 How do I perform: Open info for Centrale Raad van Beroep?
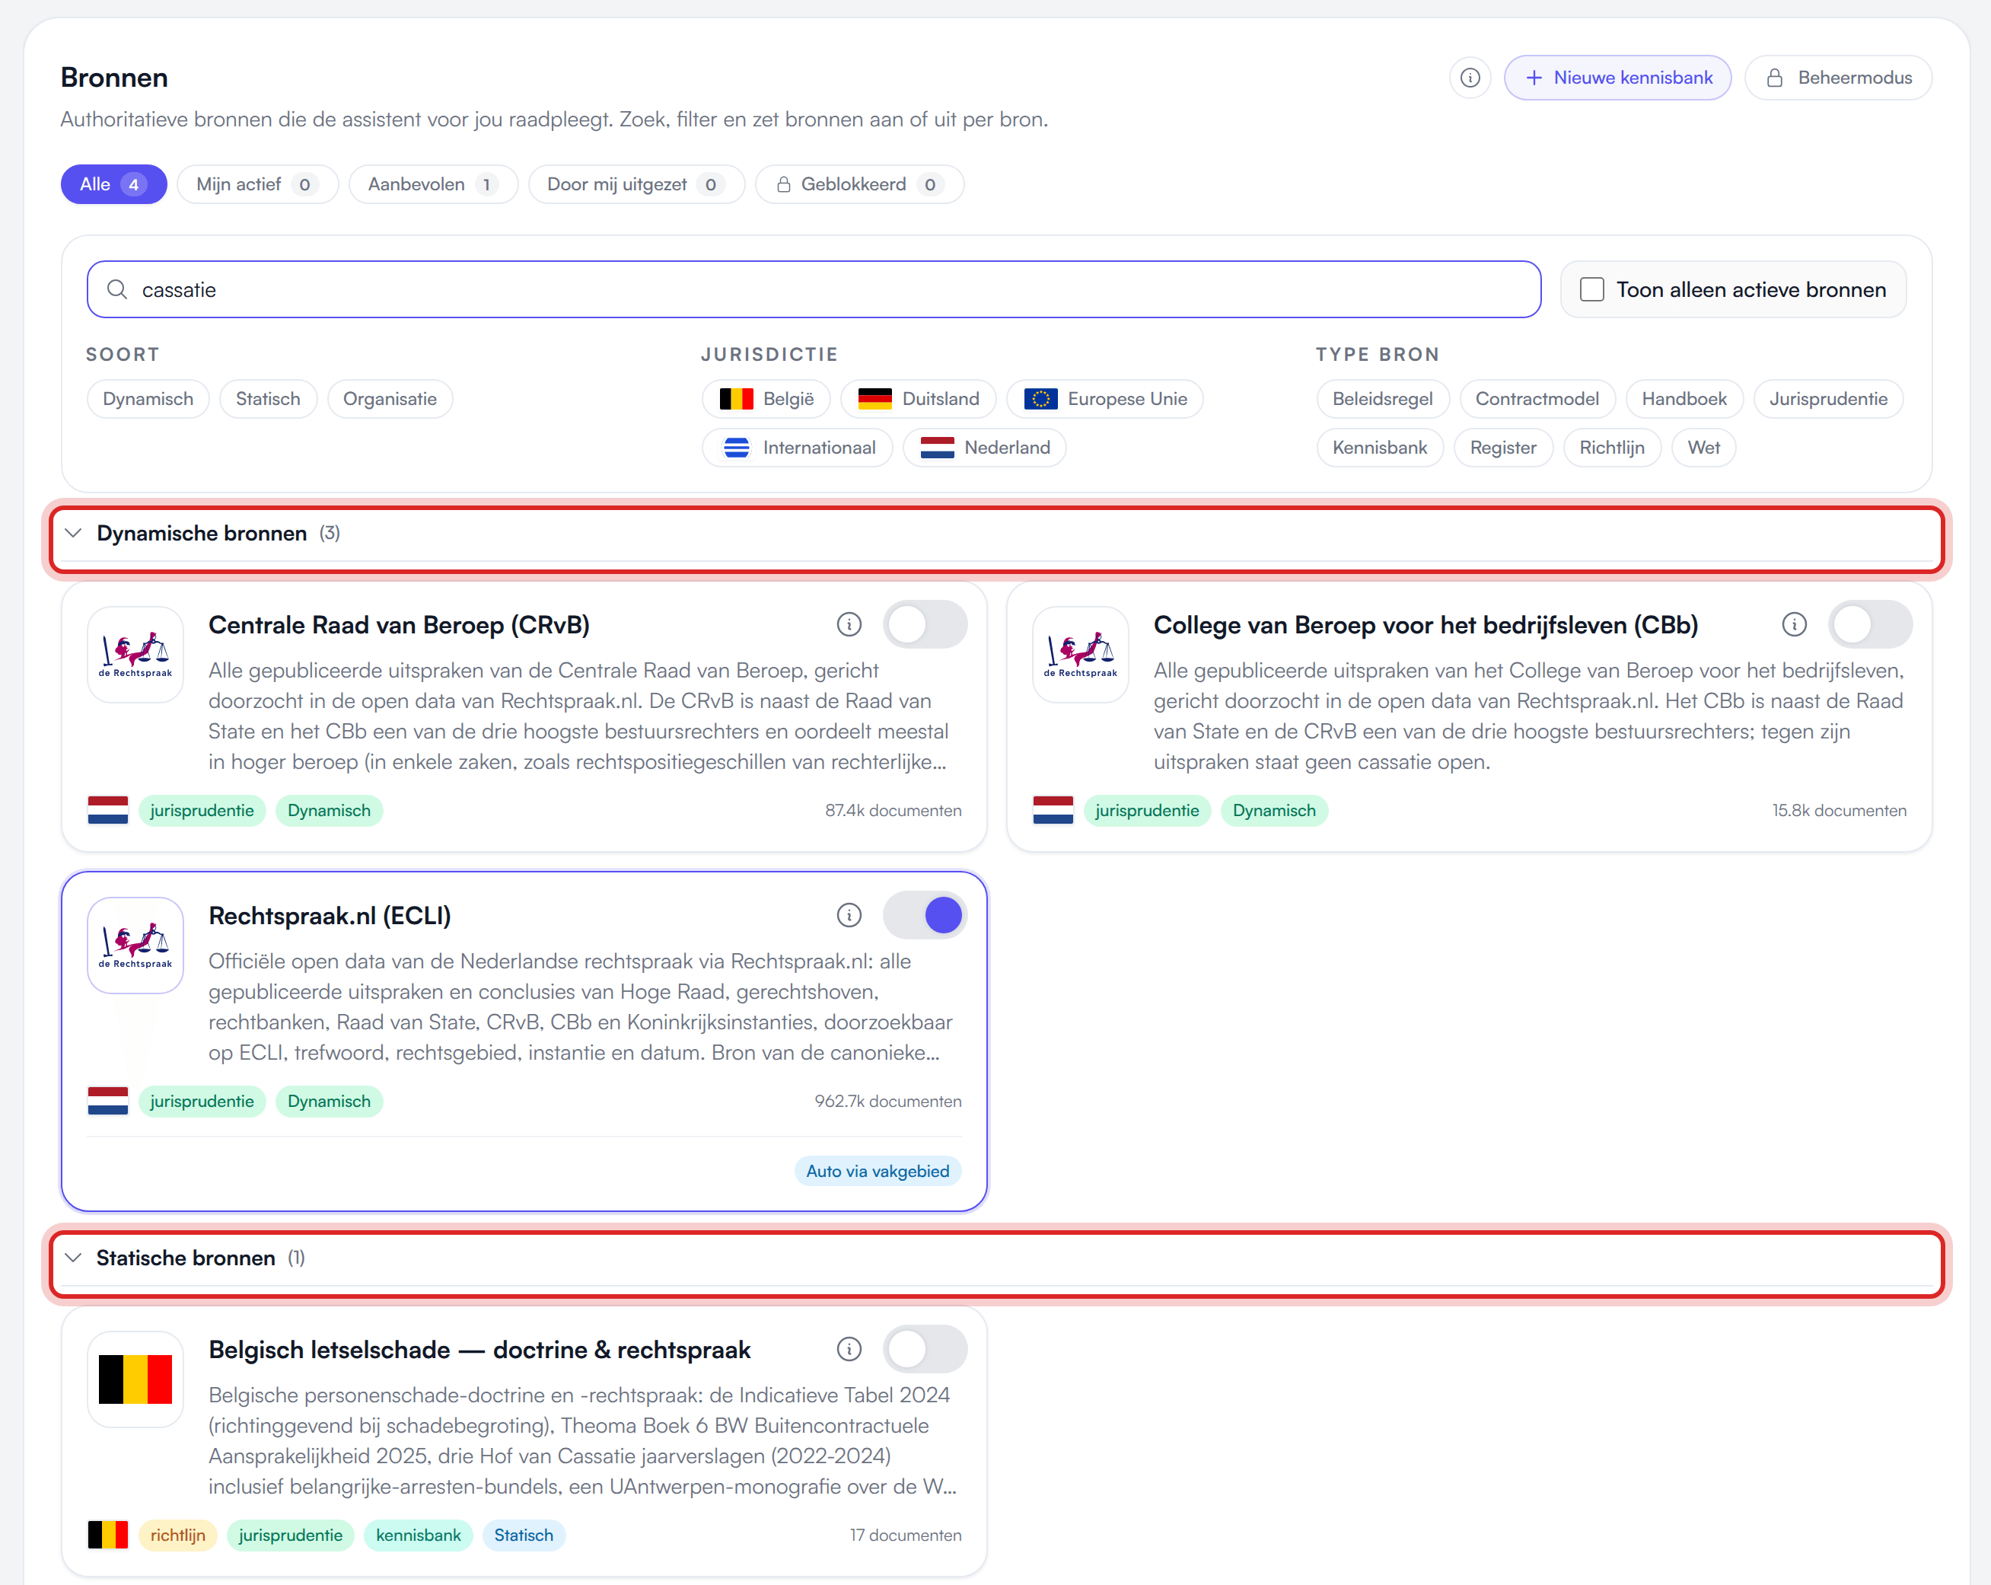pos(849,624)
